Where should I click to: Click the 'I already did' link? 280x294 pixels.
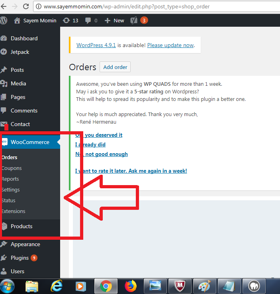point(90,144)
